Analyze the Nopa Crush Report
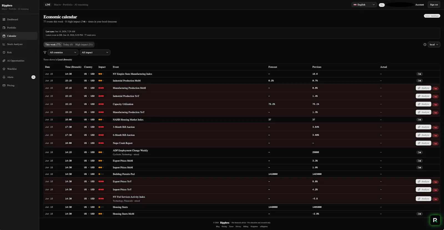 tap(423, 143)
